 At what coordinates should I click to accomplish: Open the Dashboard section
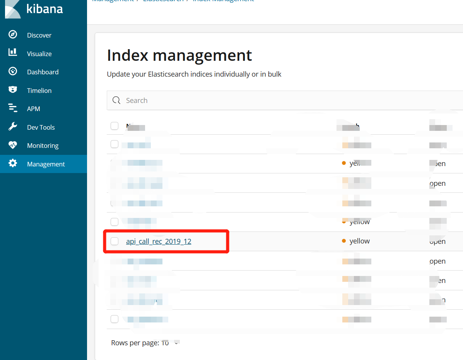[43, 72]
